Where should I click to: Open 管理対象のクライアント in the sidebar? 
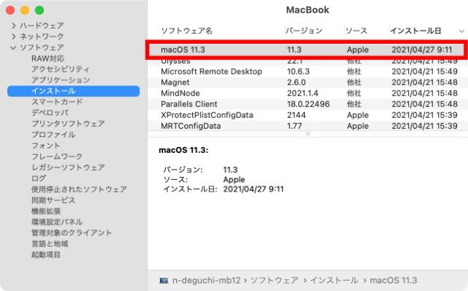click(72, 233)
